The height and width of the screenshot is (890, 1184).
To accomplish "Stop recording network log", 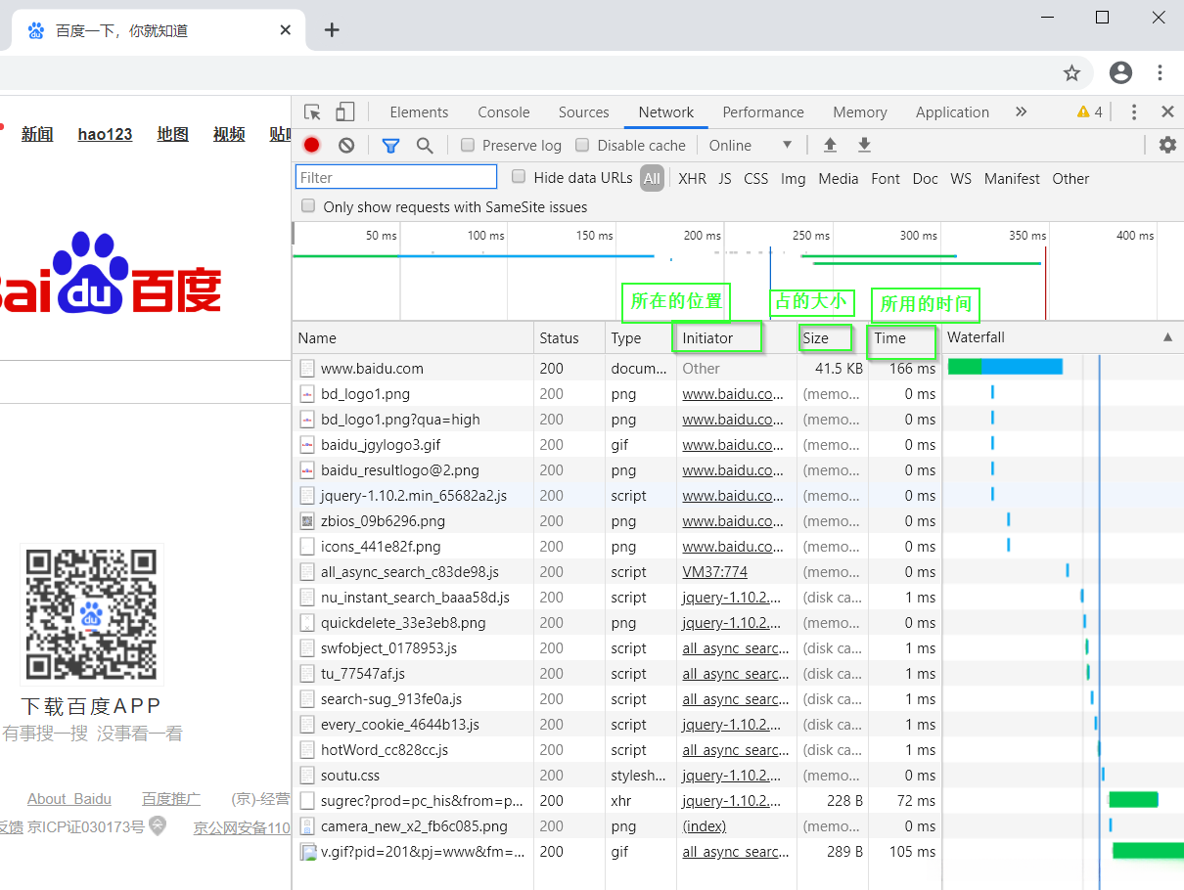I will coord(312,146).
